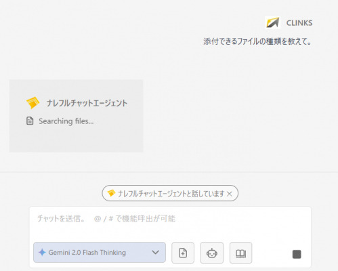Click the document icon beside Searching files
The width and height of the screenshot is (338, 271).
[x=30, y=121]
